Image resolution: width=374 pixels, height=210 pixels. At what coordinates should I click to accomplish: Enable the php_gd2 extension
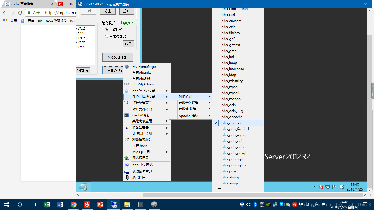pyautogui.click(x=238, y=39)
